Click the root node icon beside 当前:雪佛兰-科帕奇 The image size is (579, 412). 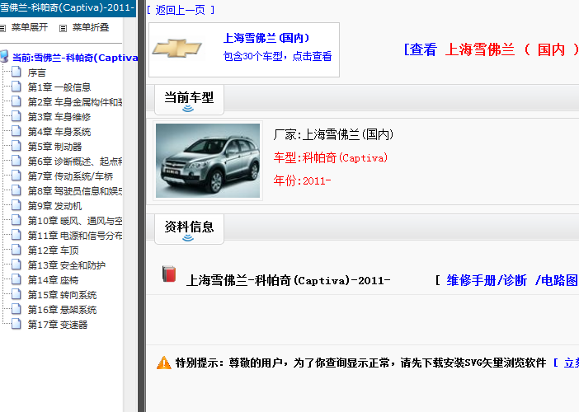point(4,56)
